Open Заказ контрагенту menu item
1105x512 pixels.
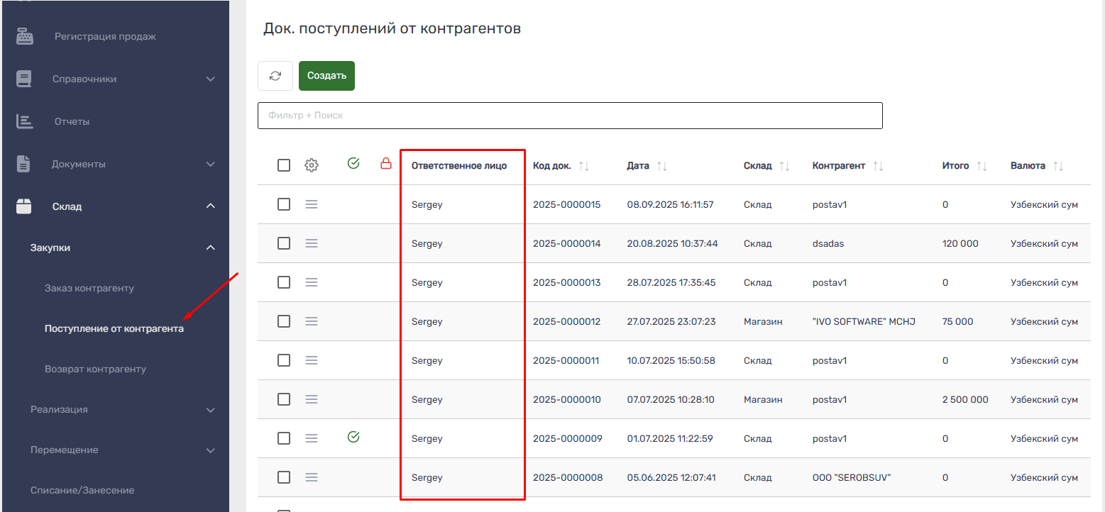(x=89, y=289)
